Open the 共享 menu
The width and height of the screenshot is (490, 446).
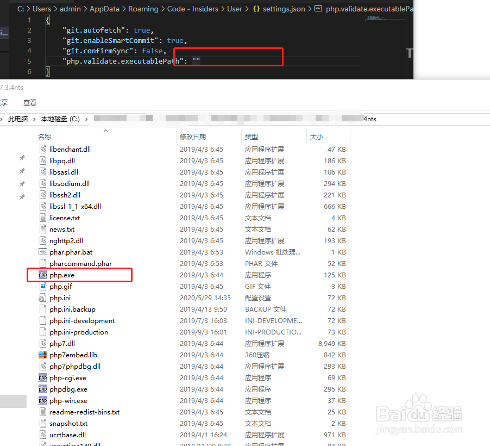[x=4, y=102]
